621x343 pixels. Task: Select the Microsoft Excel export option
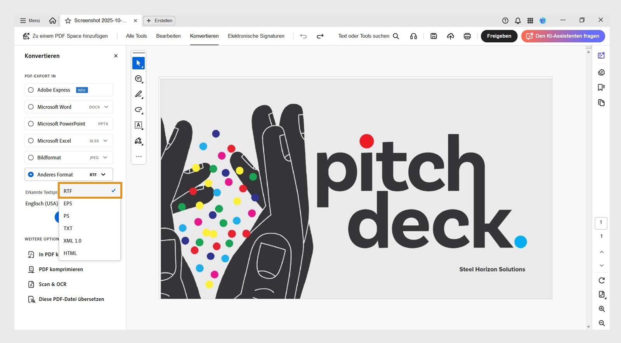(69, 141)
